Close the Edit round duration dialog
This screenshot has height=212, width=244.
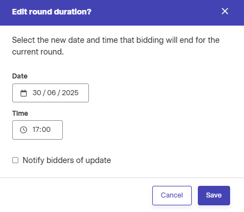click(225, 11)
